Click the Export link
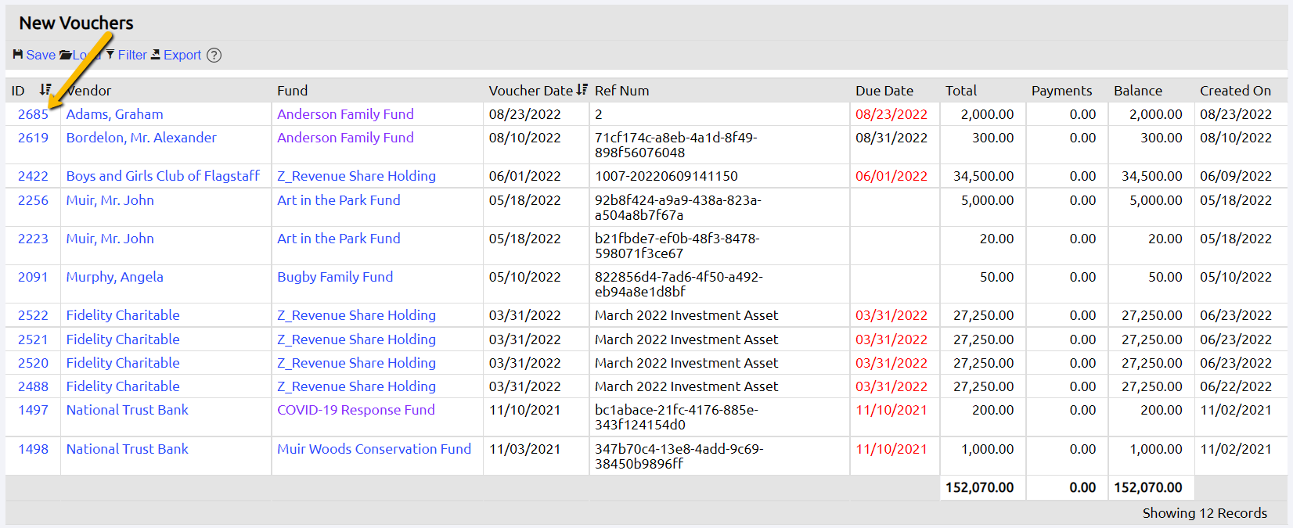Image resolution: width=1293 pixels, height=528 pixels. coord(182,55)
